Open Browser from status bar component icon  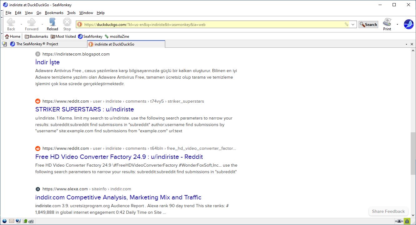coord(4,221)
